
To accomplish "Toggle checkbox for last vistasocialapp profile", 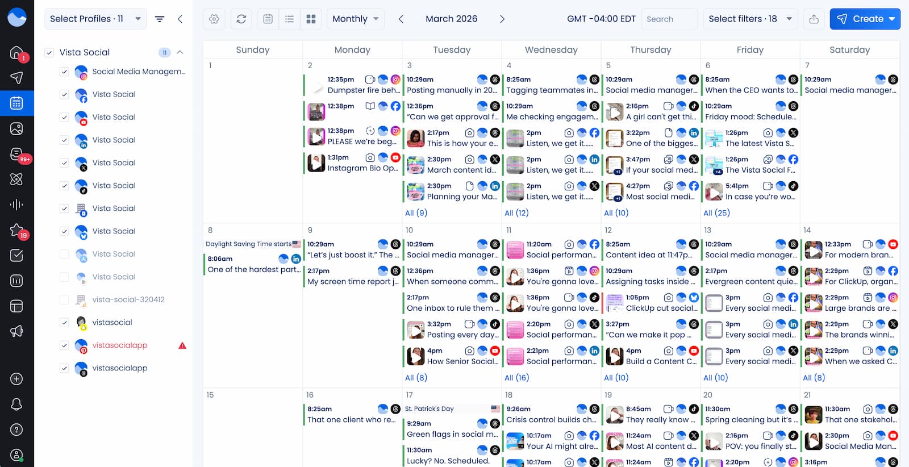I will (64, 368).
